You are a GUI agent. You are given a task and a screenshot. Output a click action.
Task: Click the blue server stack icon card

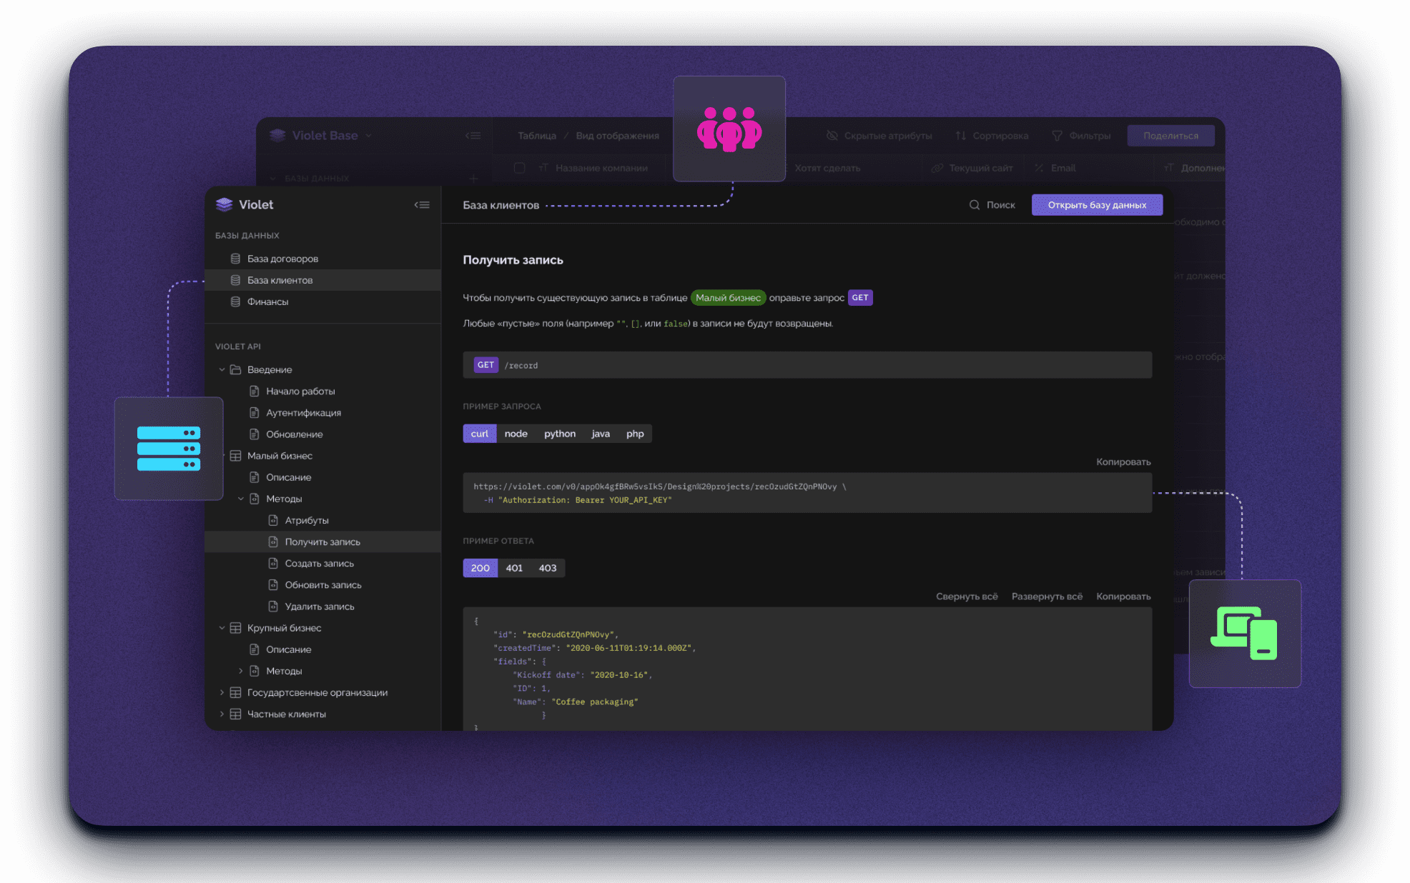[x=169, y=449]
